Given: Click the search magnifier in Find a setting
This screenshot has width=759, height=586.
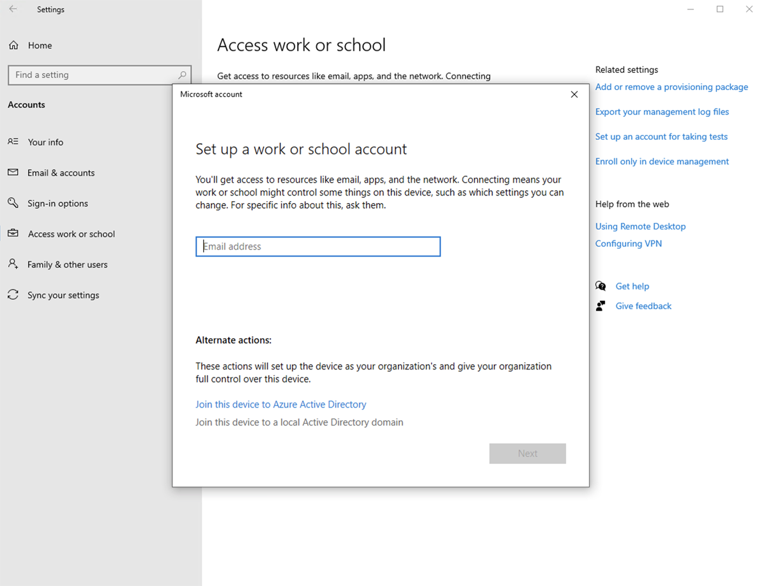Looking at the screenshot, I should click(x=182, y=75).
